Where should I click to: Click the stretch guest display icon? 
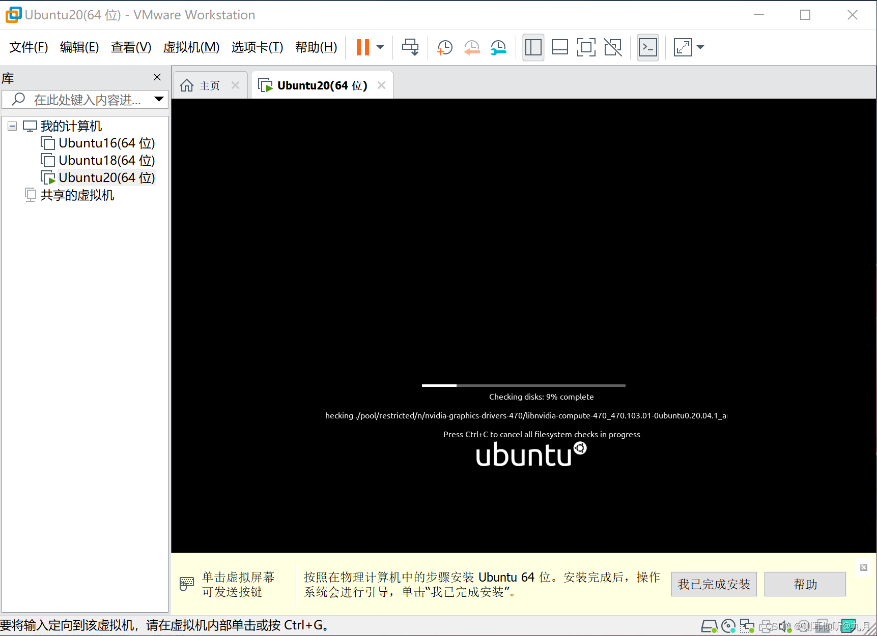tap(683, 47)
